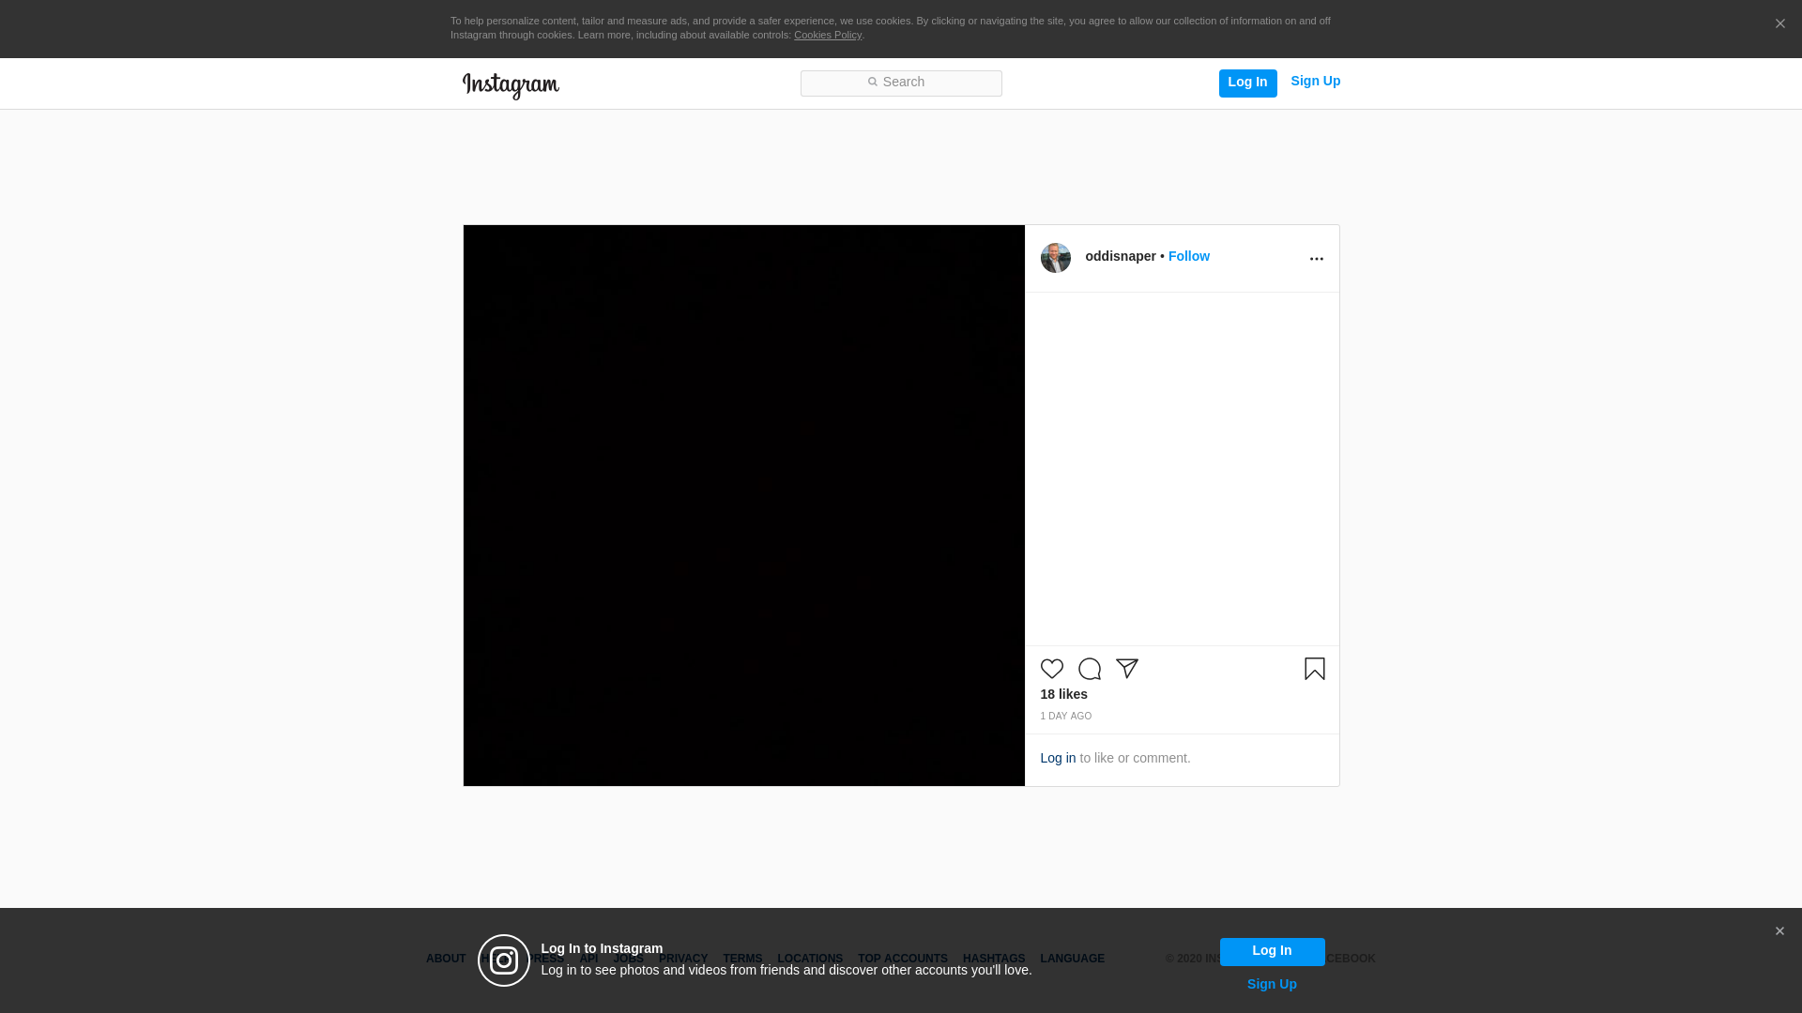Open the Cookies Policy link
This screenshot has height=1013, width=1802.
(x=827, y=35)
